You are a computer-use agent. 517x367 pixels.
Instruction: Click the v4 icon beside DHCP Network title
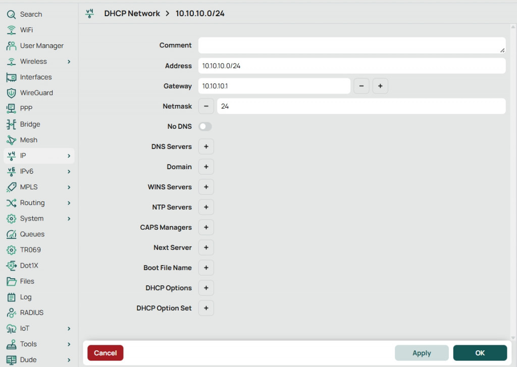(89, 14)
